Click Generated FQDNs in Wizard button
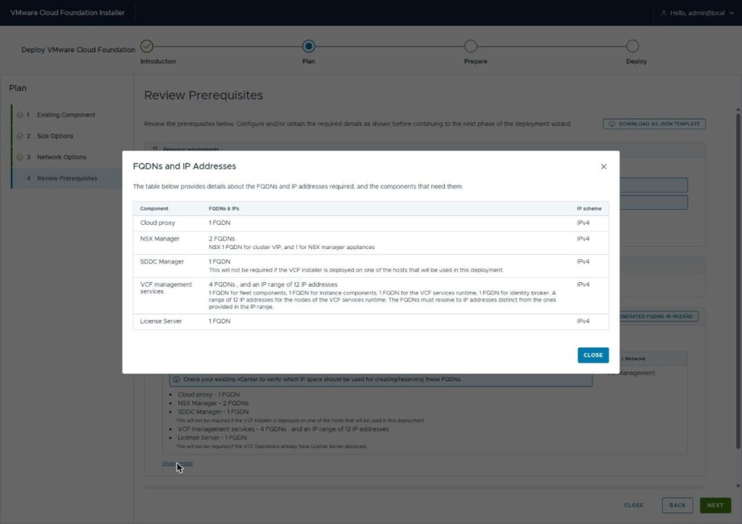The height and width of the screenshot is (524, 742). coord(658,316)
